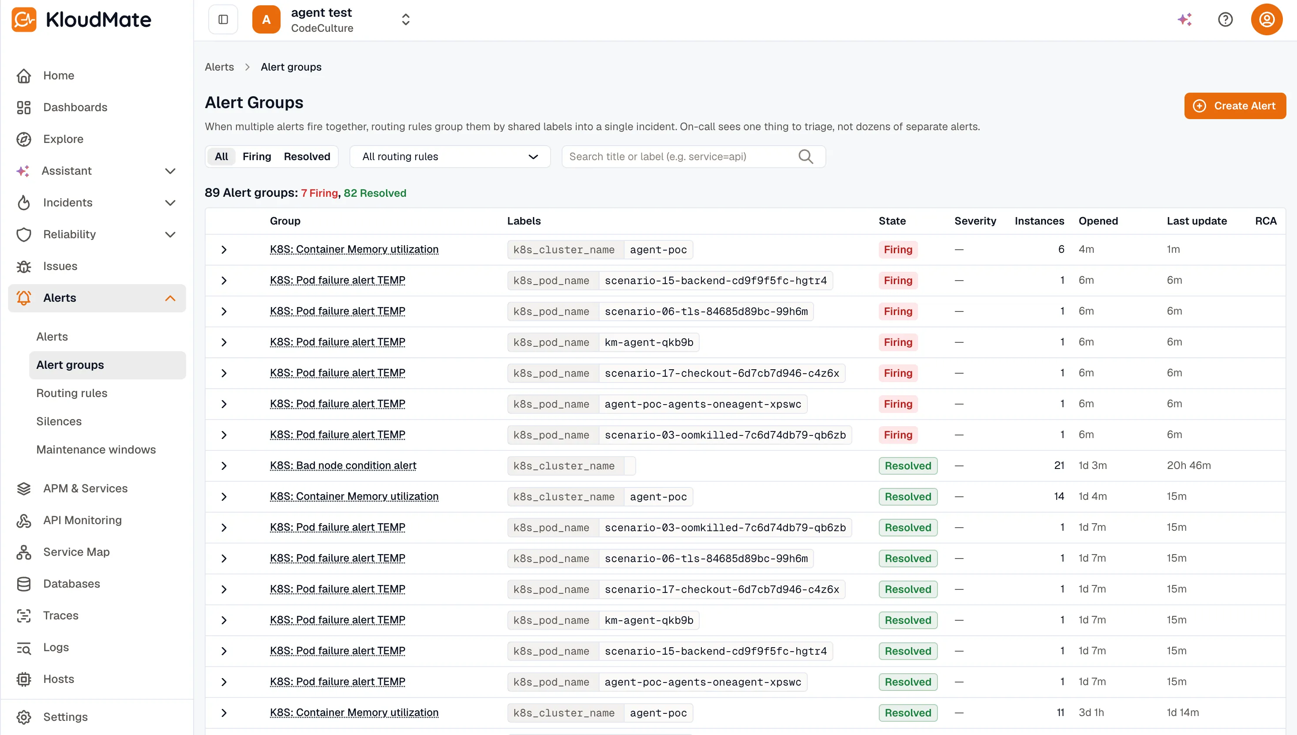Click the Traces icon
The image size is (1297, 735).
24,615
